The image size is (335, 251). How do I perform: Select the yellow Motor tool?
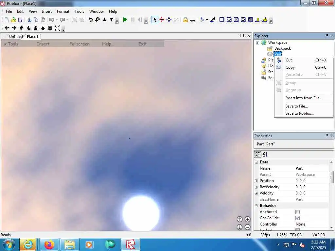coord(265,20)
